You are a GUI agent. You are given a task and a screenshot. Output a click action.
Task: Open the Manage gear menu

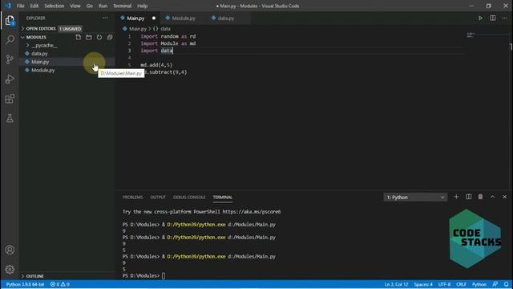pyautogui.click(x=10, y=270)
